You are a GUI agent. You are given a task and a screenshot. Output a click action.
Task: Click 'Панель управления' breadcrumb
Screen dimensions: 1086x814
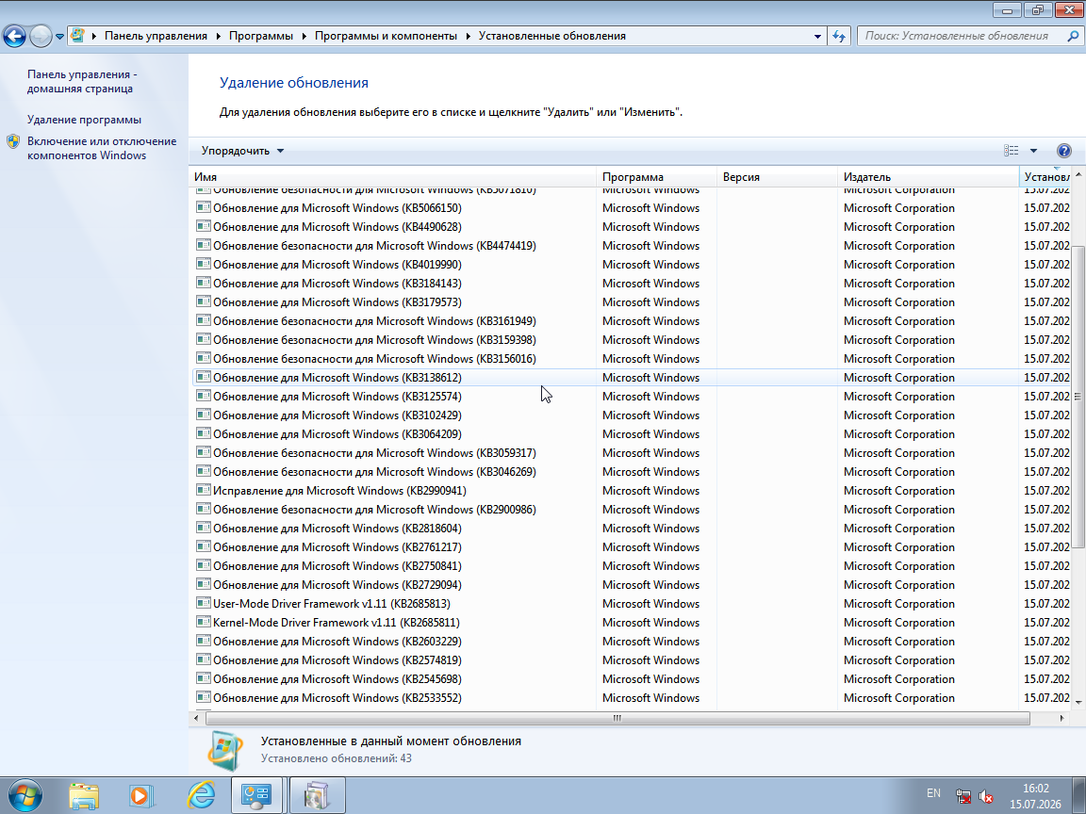pos(156,36)
